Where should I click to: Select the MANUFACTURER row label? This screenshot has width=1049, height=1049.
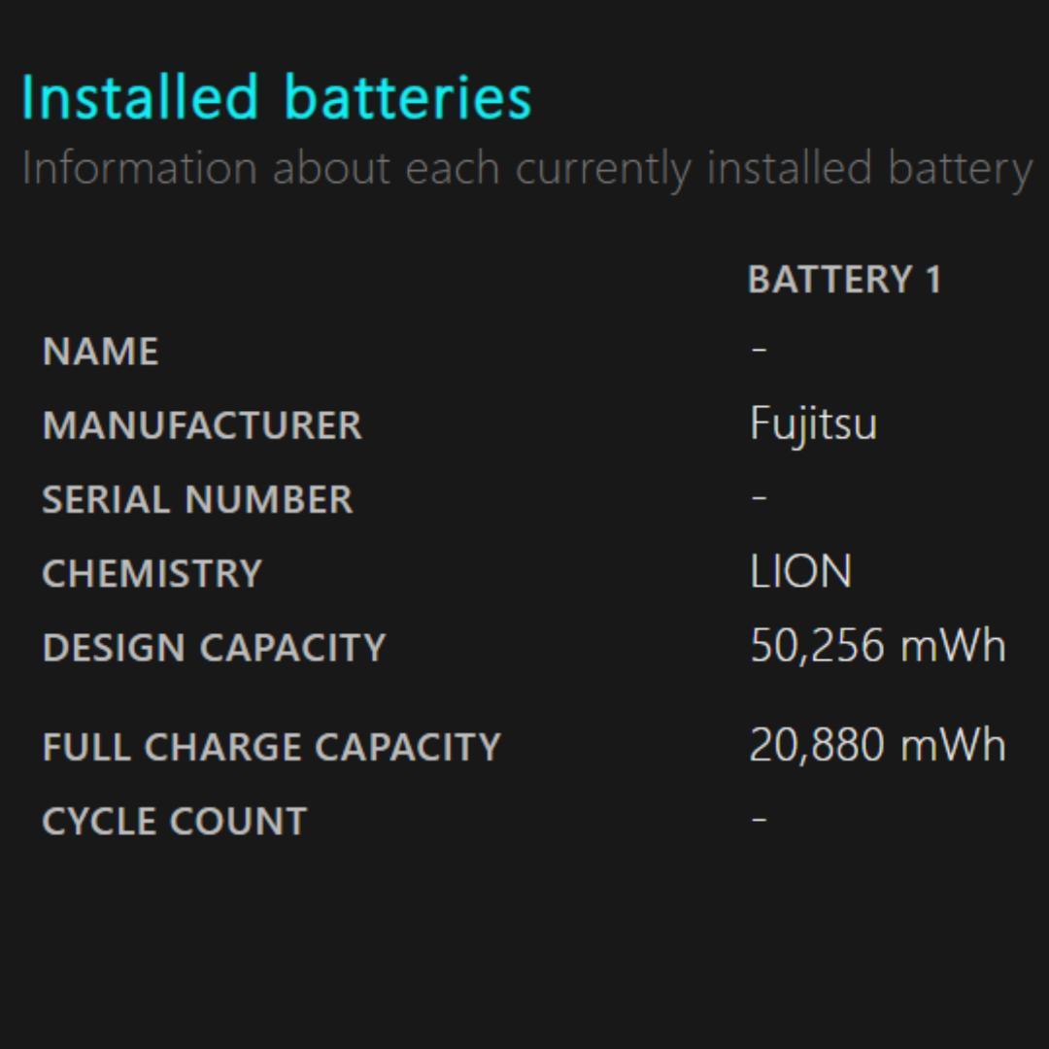point(202,425)
